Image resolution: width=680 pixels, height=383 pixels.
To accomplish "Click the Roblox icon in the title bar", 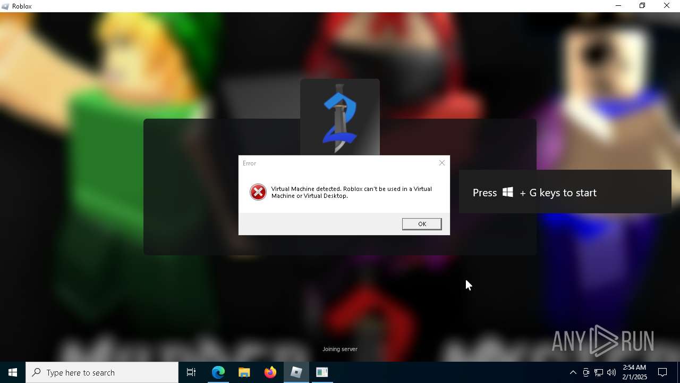I will coord(5,6).
